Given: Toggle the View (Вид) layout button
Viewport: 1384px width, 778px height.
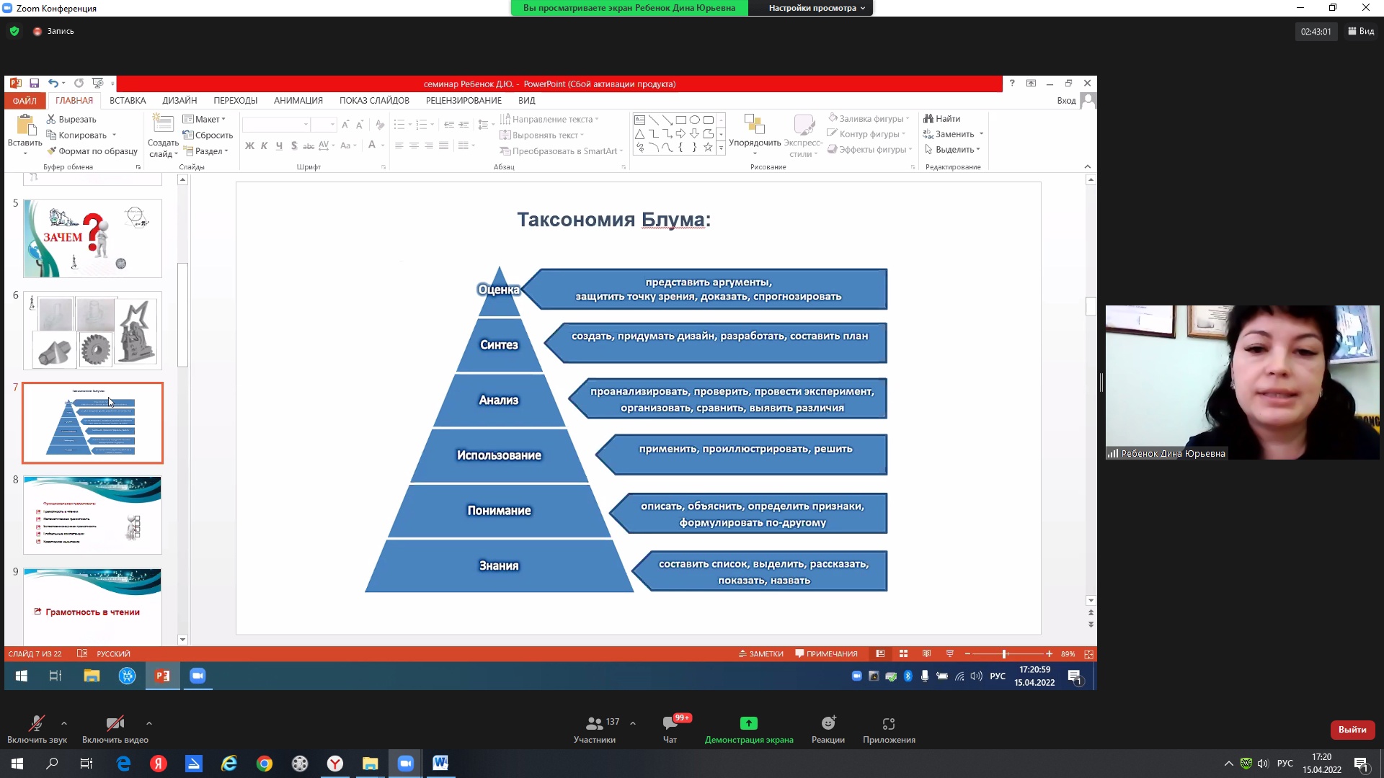Looking at the screenshot, I should point(1360,31).
